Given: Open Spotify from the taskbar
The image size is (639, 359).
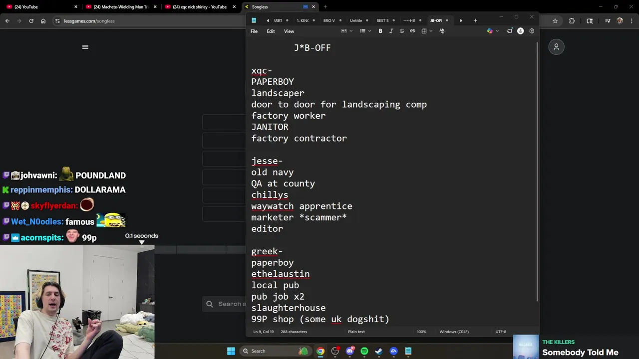Looking at the screenshot, I should 364,351.
